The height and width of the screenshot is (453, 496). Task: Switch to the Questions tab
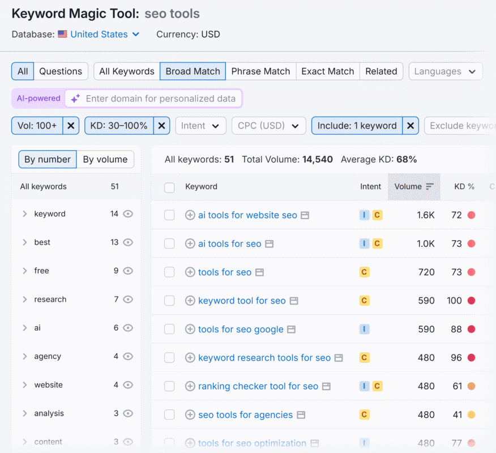[61, 71]
